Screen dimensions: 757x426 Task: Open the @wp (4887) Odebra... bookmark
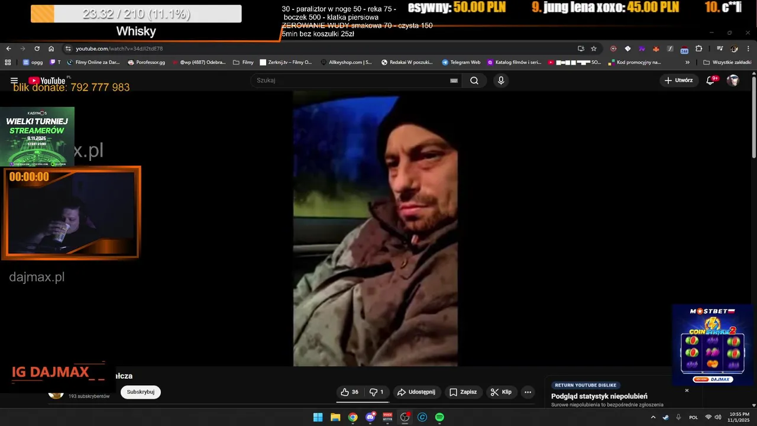pyautogui.click(x=199, y=62)
